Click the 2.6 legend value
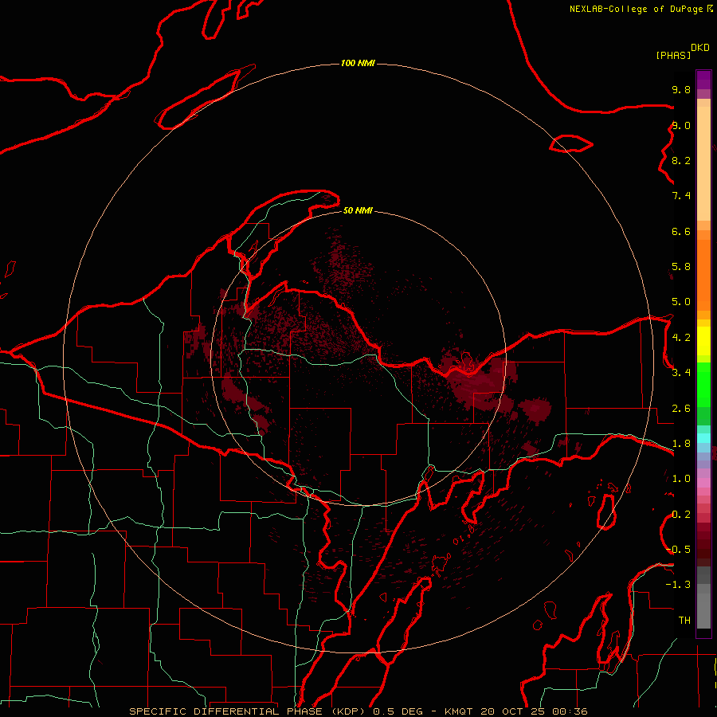 point(681,409)
